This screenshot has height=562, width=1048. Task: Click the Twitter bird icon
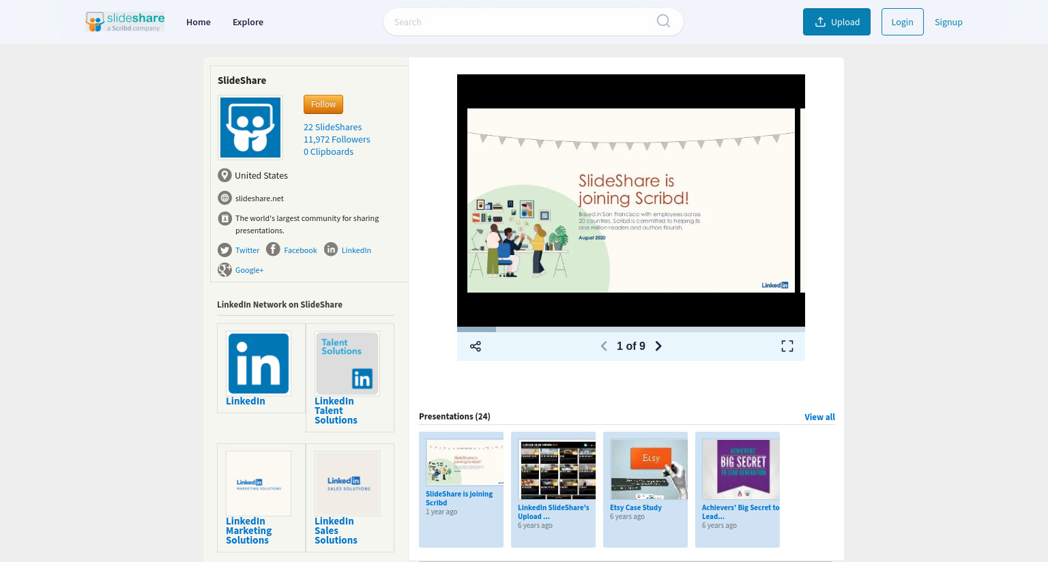tap(224, 250)
